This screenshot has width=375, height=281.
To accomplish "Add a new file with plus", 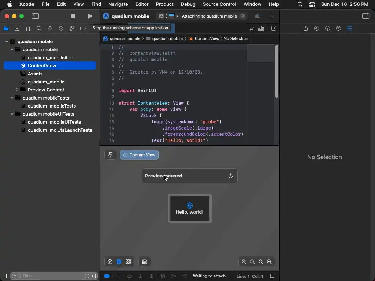I will click(6, 276).
